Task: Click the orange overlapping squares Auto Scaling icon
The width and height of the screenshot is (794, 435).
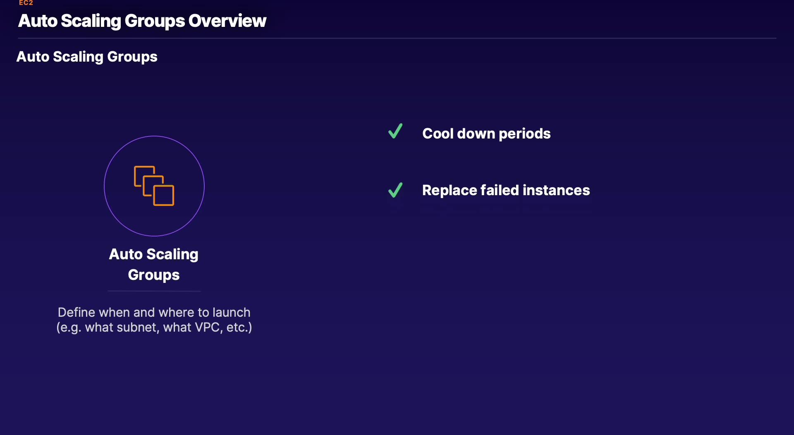Action: coord(154,186)
